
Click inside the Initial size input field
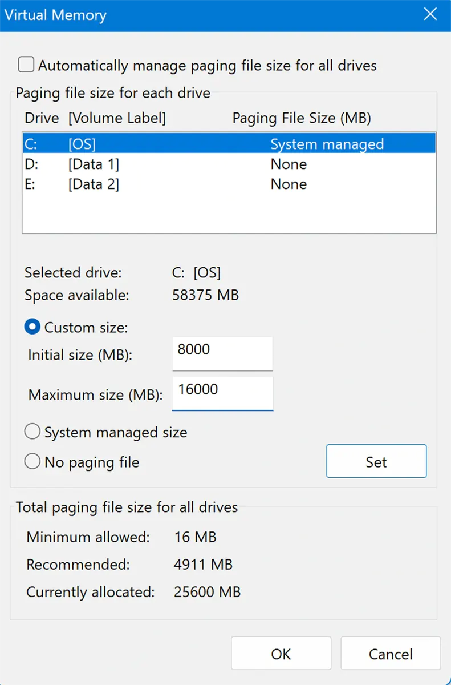click(222, 353)
